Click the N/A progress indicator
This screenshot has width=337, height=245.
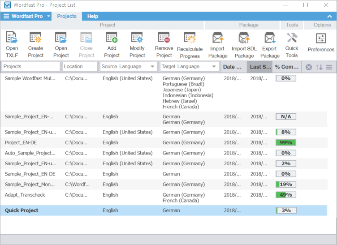pos(286,116)
